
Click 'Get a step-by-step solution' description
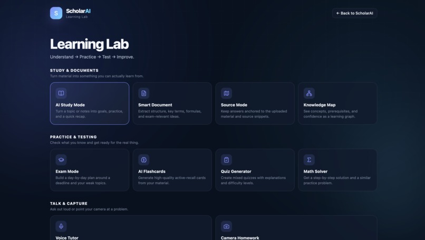point(337,181)
